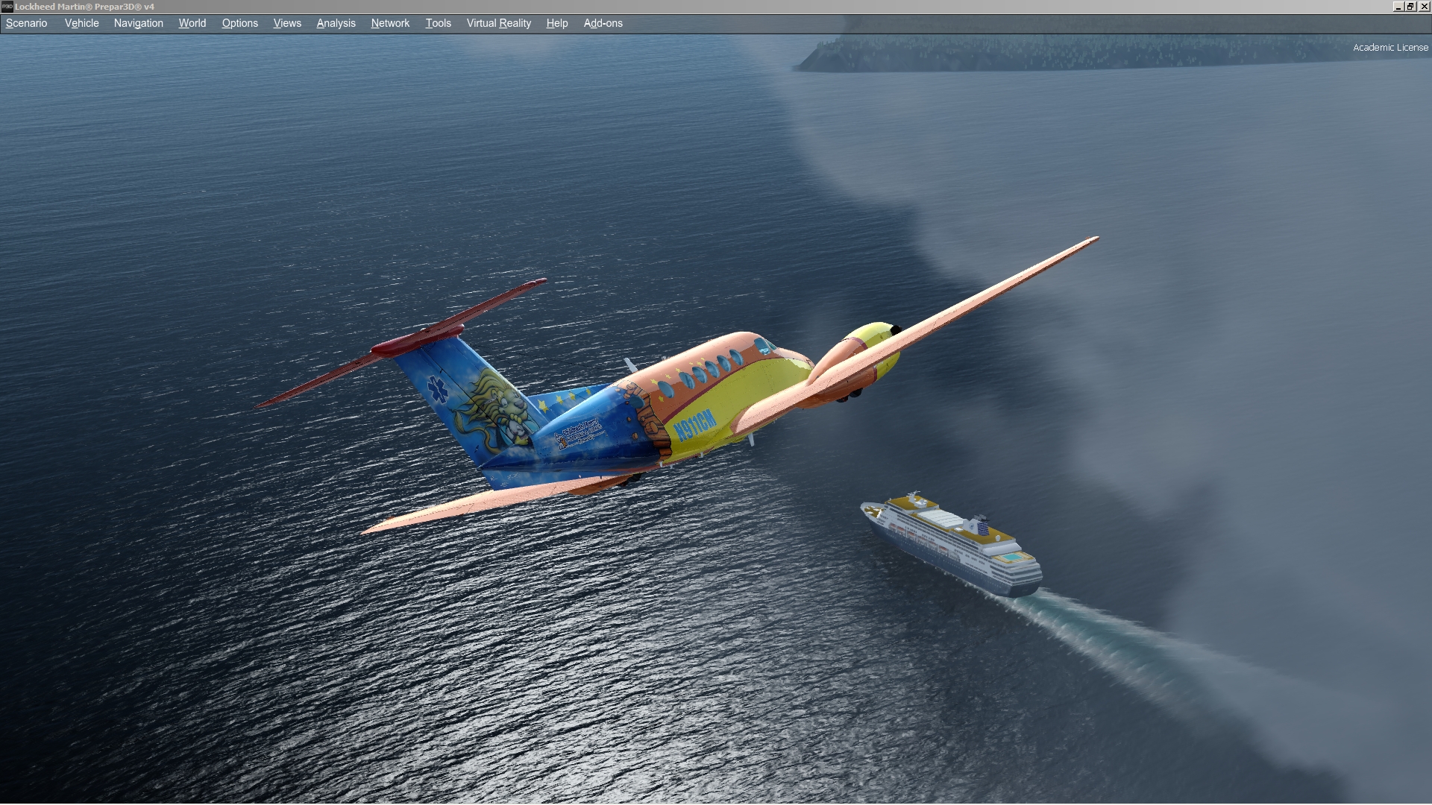Click the N911CM registration on the fuselage
Screen dimensions: 1432x805
click(694, 425)
